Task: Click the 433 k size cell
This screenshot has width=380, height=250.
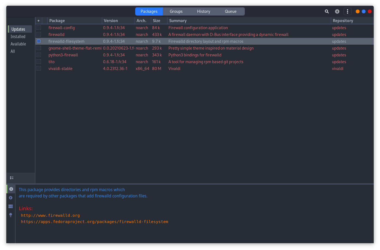Action: pyautogui.click(x=157, y=35)
